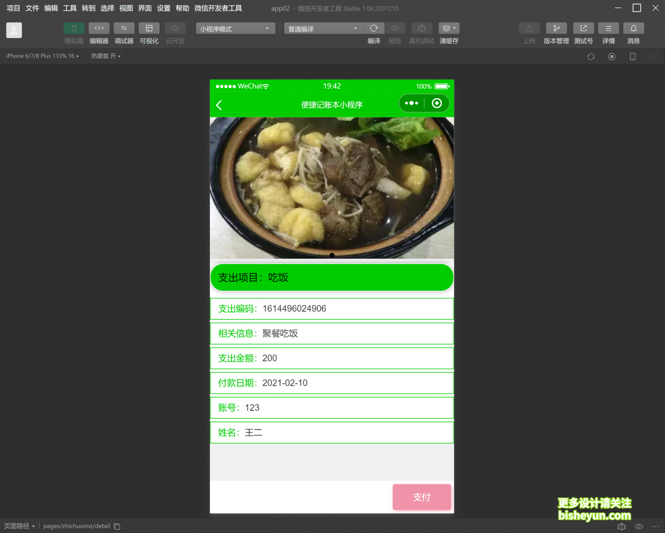Open iPhone 6/7/8 Plus device dropdown

pos(42,56)
